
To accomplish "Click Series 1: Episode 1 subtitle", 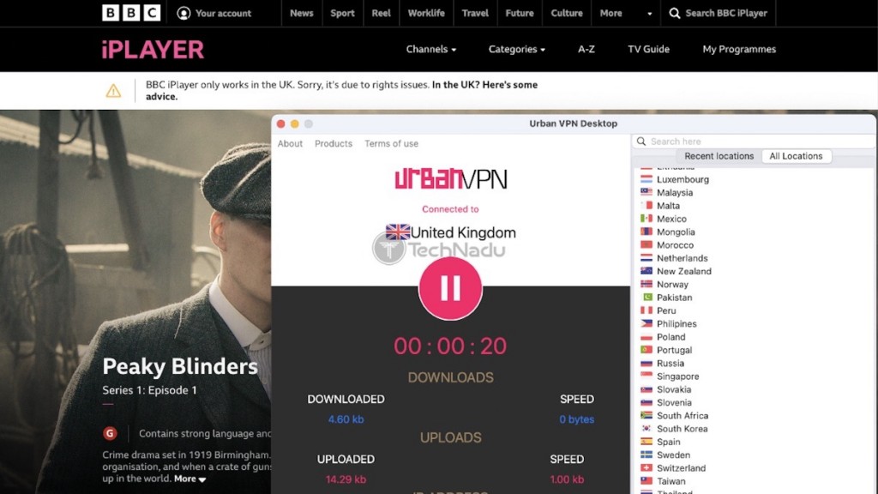I will coord(149,390).
